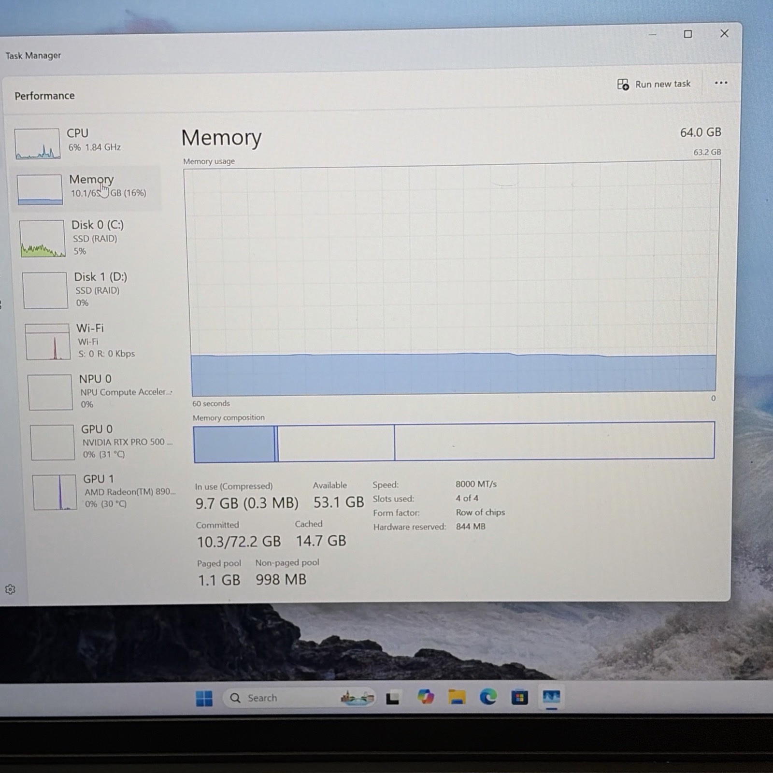Click the taskbar Search box

(x=300, y=698)
